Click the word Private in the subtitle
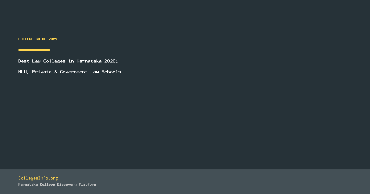 (x=42, y=72)
